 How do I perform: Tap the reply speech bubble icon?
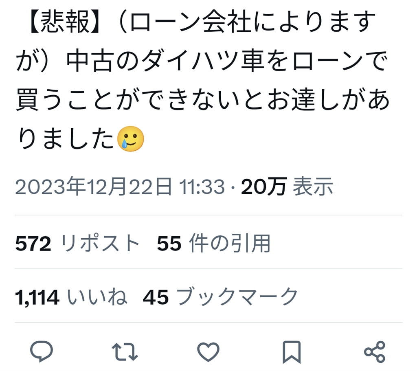click(x=42, y=351)
